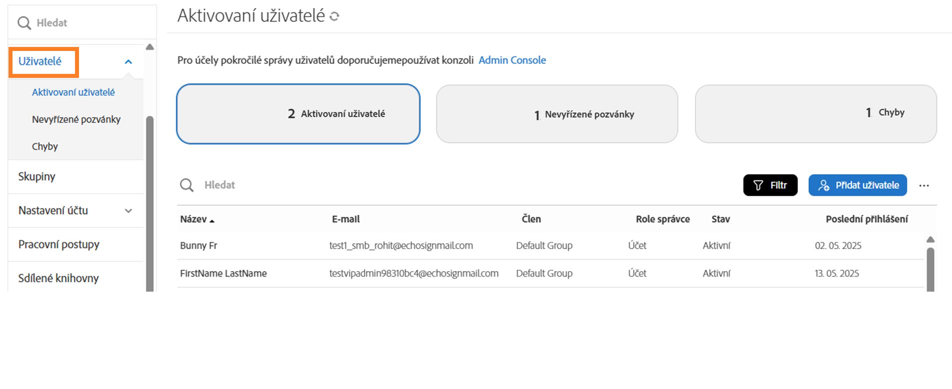
Task: Expand the Nastavení účtu chevron
Action: point(128,211)
